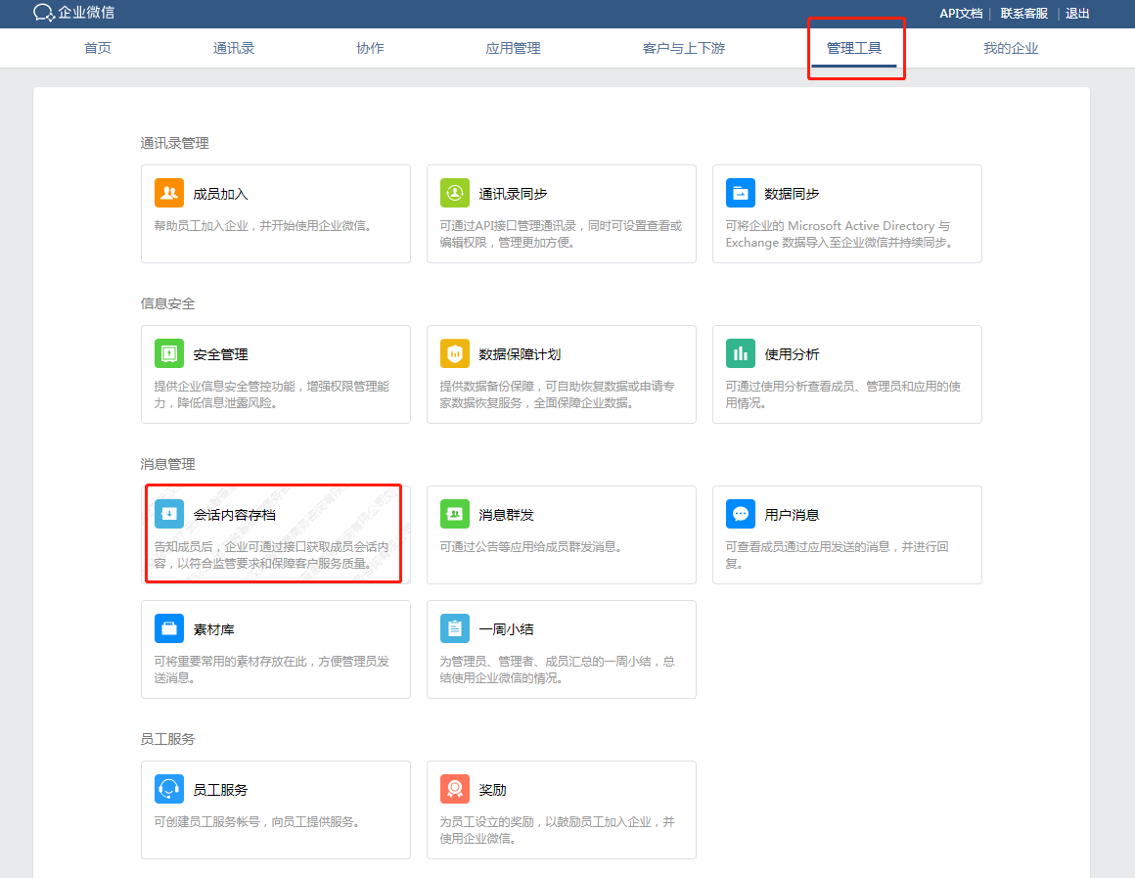
Task: Click description starting 为管理员、管理者、成员汇总
Action: click(558, 670)
